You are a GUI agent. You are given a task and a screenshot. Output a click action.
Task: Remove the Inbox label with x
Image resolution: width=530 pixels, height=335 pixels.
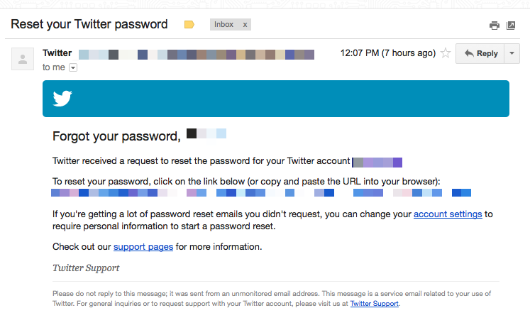(245, 25)
